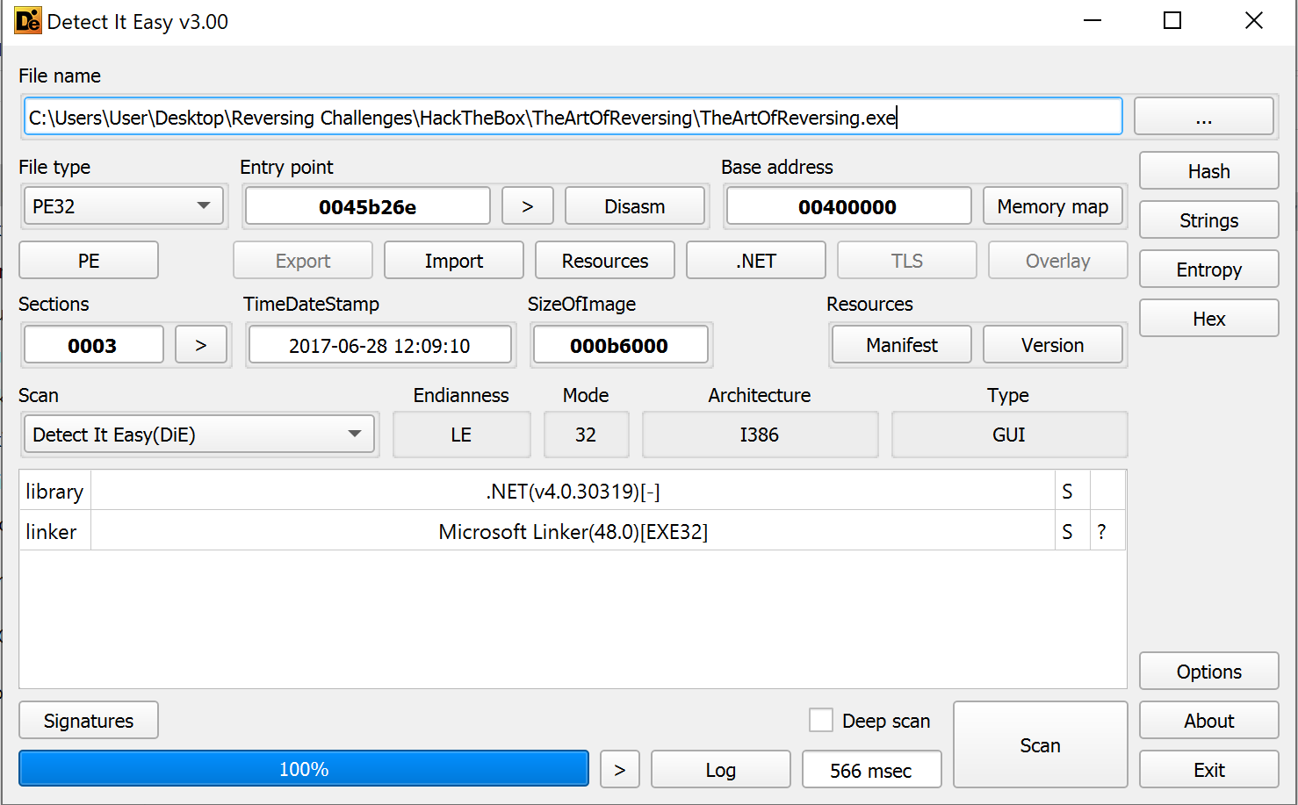This screenshot has width=1298, height=805.
Task: Click the SizeOfImage 000b6000 field
Action: pos(619,344)
